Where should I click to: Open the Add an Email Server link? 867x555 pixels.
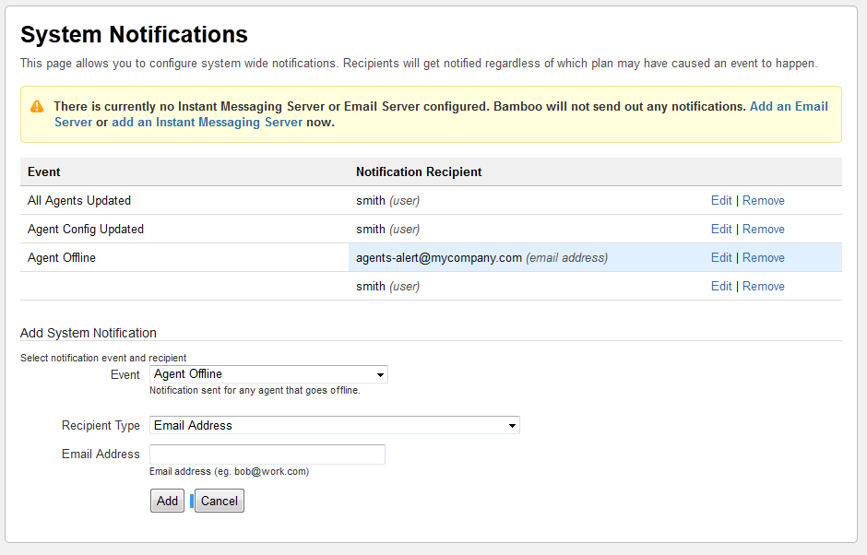tap(441, 114)
